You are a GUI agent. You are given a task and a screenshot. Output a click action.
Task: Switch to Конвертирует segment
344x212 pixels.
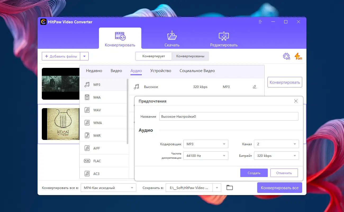pyautogui.click(x=153, y=56)
